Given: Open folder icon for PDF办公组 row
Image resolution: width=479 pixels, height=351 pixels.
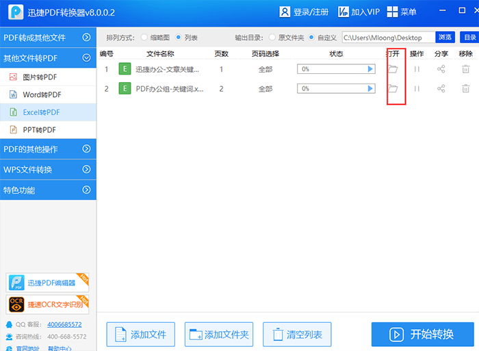Looking at the screenshot, I should pos(393,88).
